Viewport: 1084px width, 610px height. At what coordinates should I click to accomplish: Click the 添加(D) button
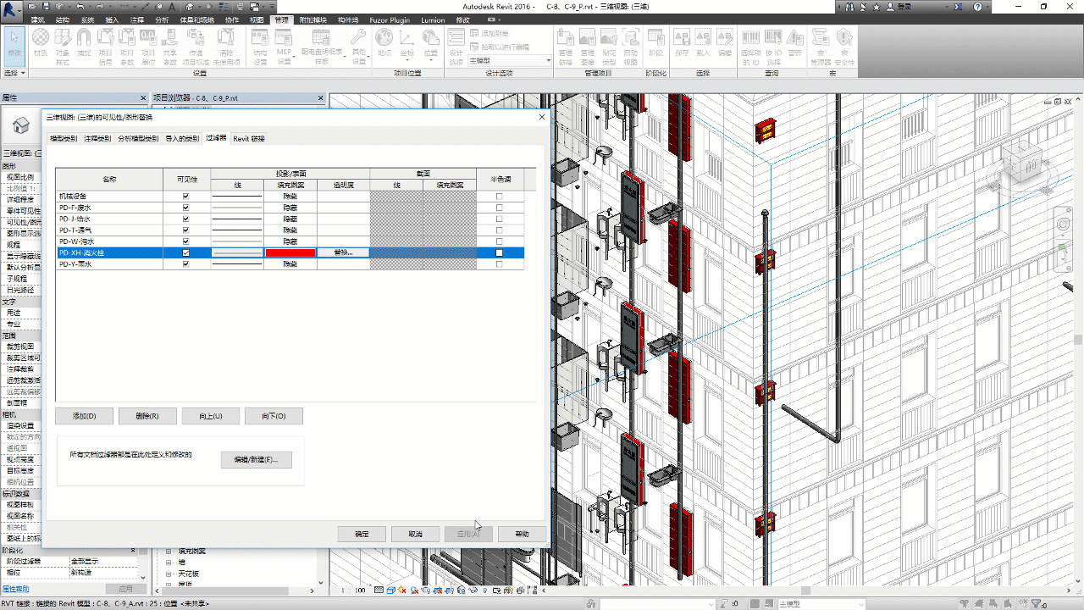pyautogui.click(x=84, y=416)
